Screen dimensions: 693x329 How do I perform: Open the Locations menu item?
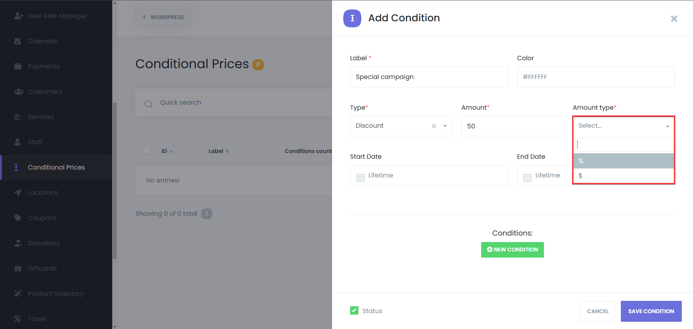click(x=43, y=193)
